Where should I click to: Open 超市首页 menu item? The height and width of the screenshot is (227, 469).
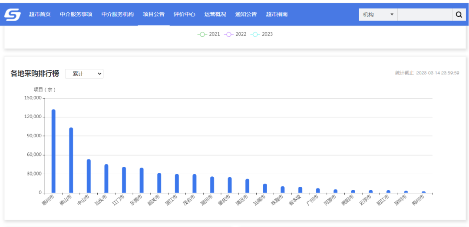coord(40,14)
